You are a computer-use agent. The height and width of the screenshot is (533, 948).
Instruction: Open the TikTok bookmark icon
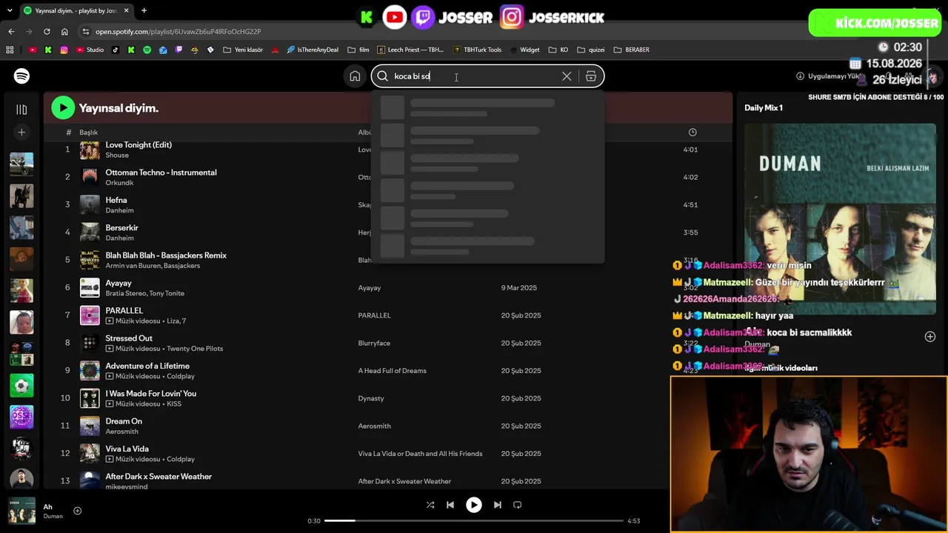click(115, 50)
